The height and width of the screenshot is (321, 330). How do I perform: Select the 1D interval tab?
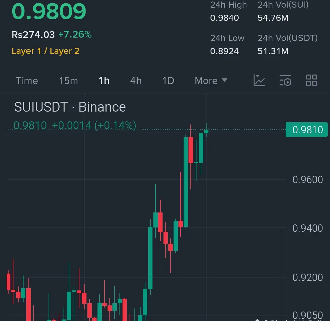click(x=168, y=81)
